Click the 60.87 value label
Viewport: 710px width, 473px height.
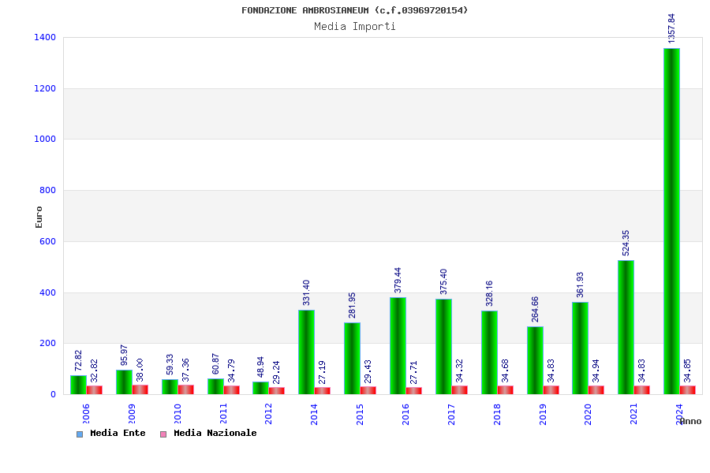215,363
